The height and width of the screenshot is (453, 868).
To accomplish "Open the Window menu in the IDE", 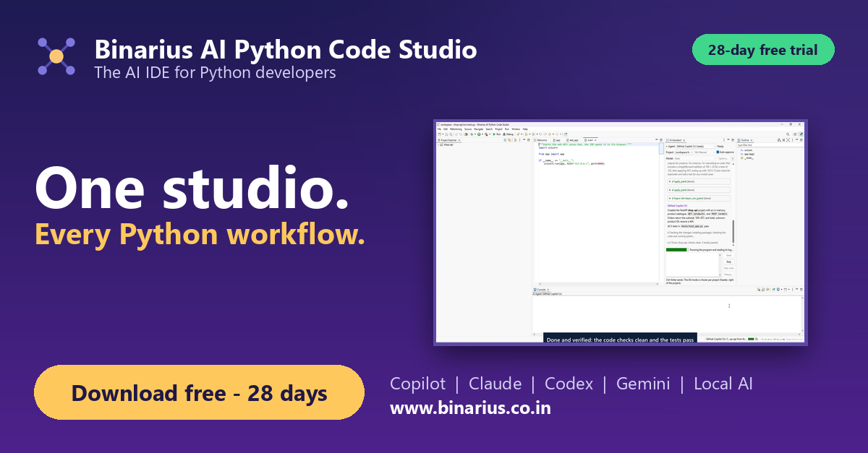I will pyautogui.click(x=516, y=129).
